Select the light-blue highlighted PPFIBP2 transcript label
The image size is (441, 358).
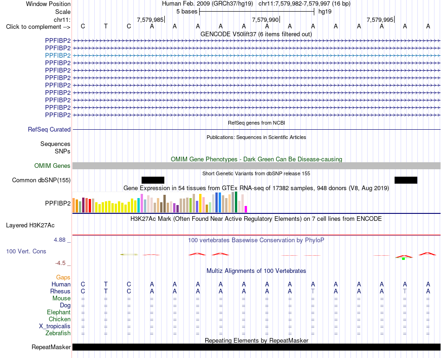tap(58, 55)
